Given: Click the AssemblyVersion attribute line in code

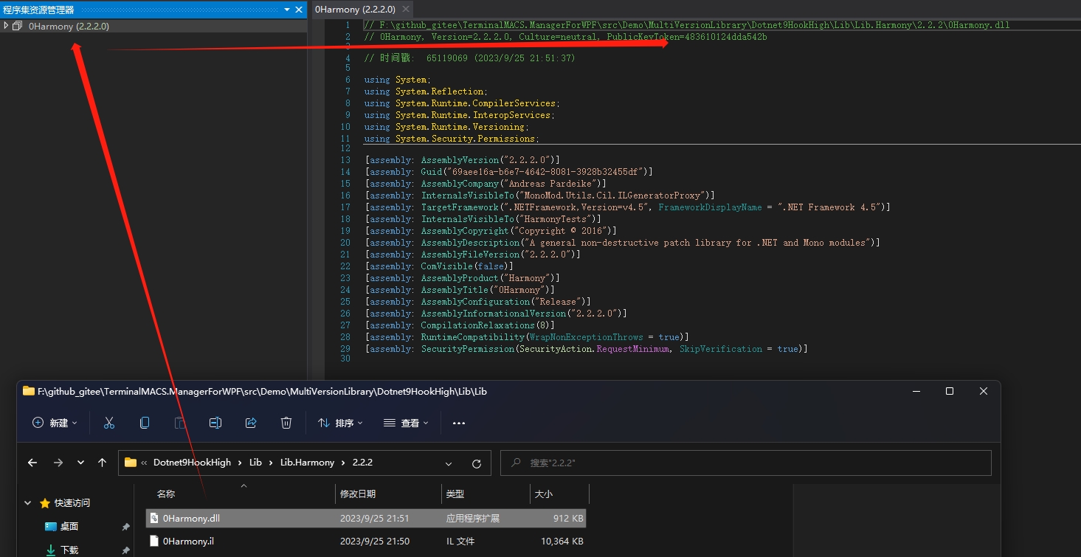Looking at the screenshot, I should (x=462, y=160).
